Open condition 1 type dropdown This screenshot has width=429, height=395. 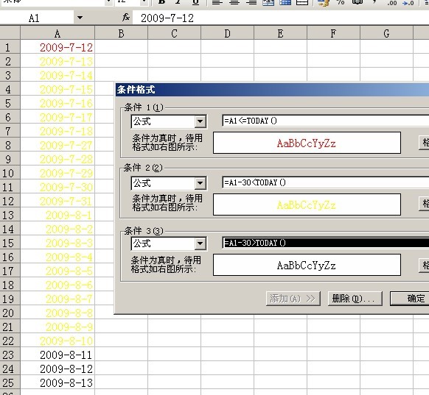(x=200, y=121)
